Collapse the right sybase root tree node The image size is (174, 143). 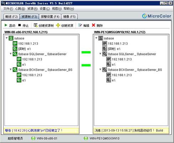[x=96, y=38]
